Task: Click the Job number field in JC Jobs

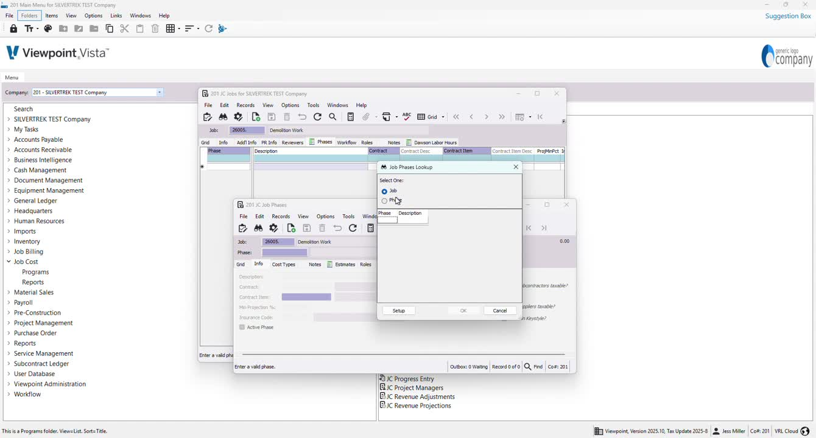Action: pos(247,130)
